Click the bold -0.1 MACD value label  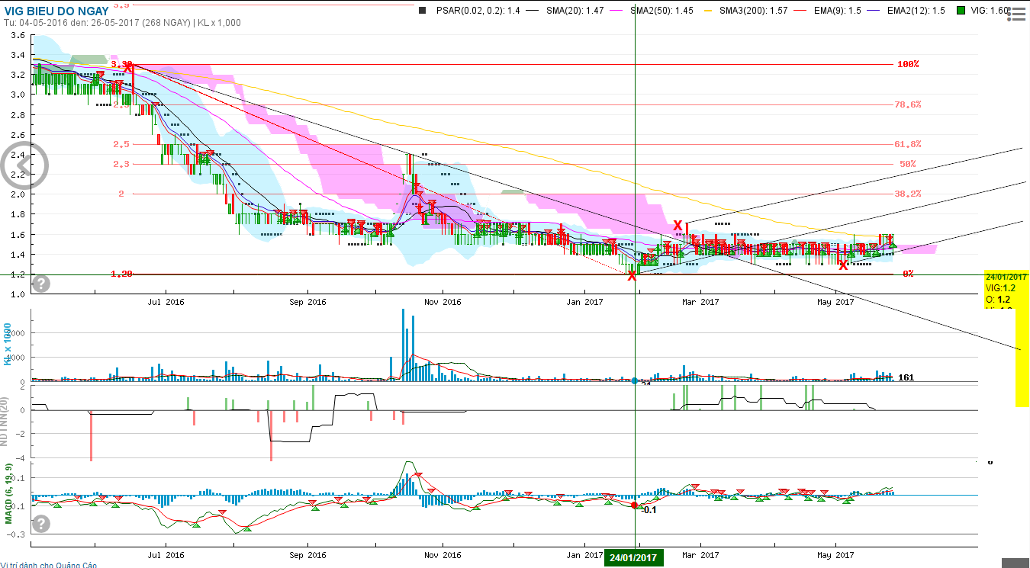tap(649, 510)
